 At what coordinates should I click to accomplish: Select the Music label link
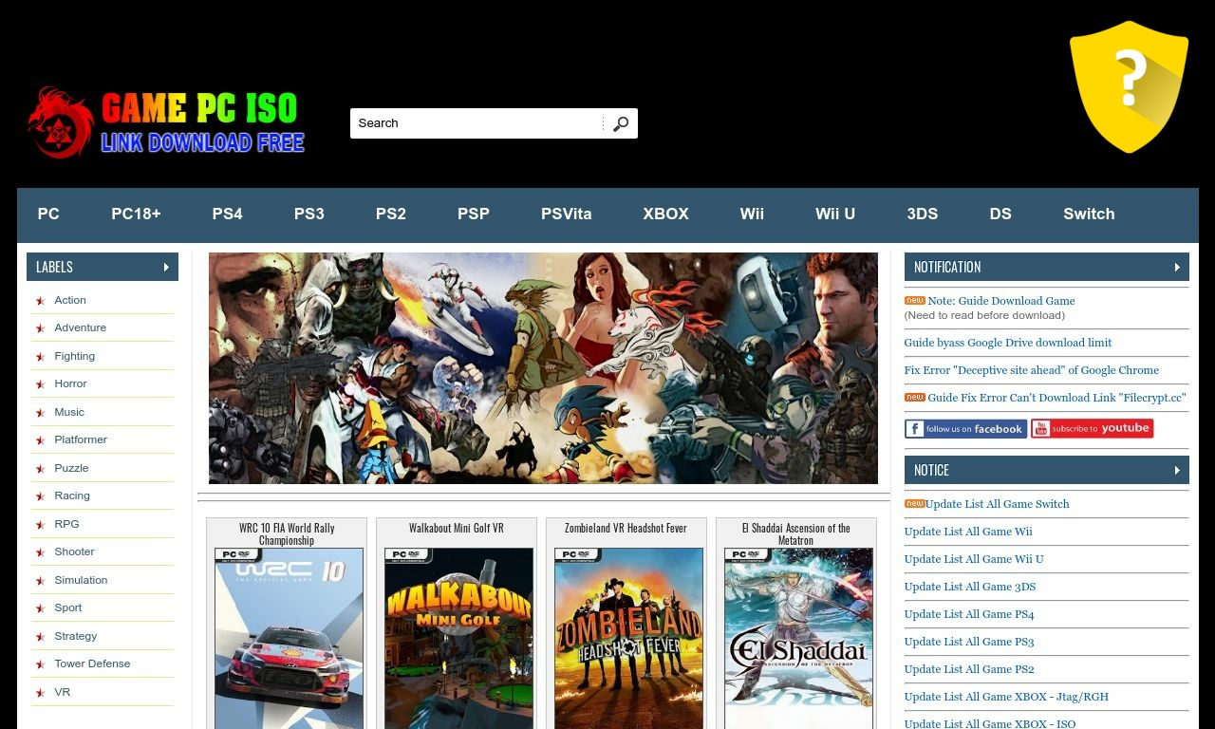pos(69,412)
